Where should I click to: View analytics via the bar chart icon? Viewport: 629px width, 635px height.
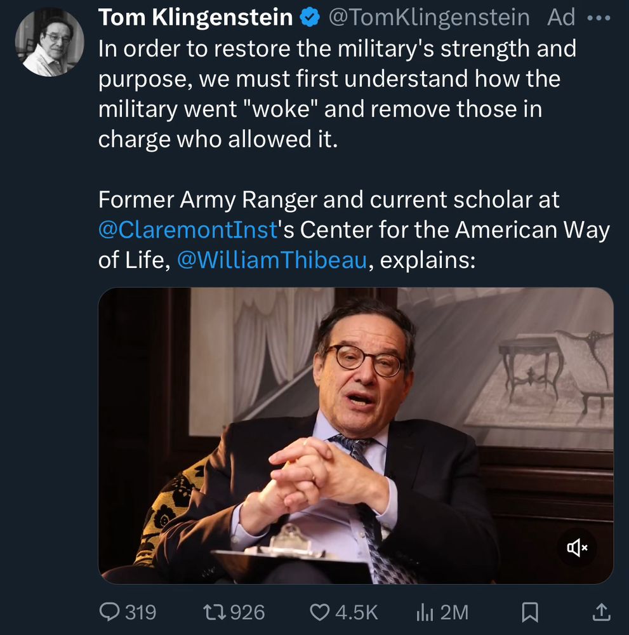(x=423, y=612)
